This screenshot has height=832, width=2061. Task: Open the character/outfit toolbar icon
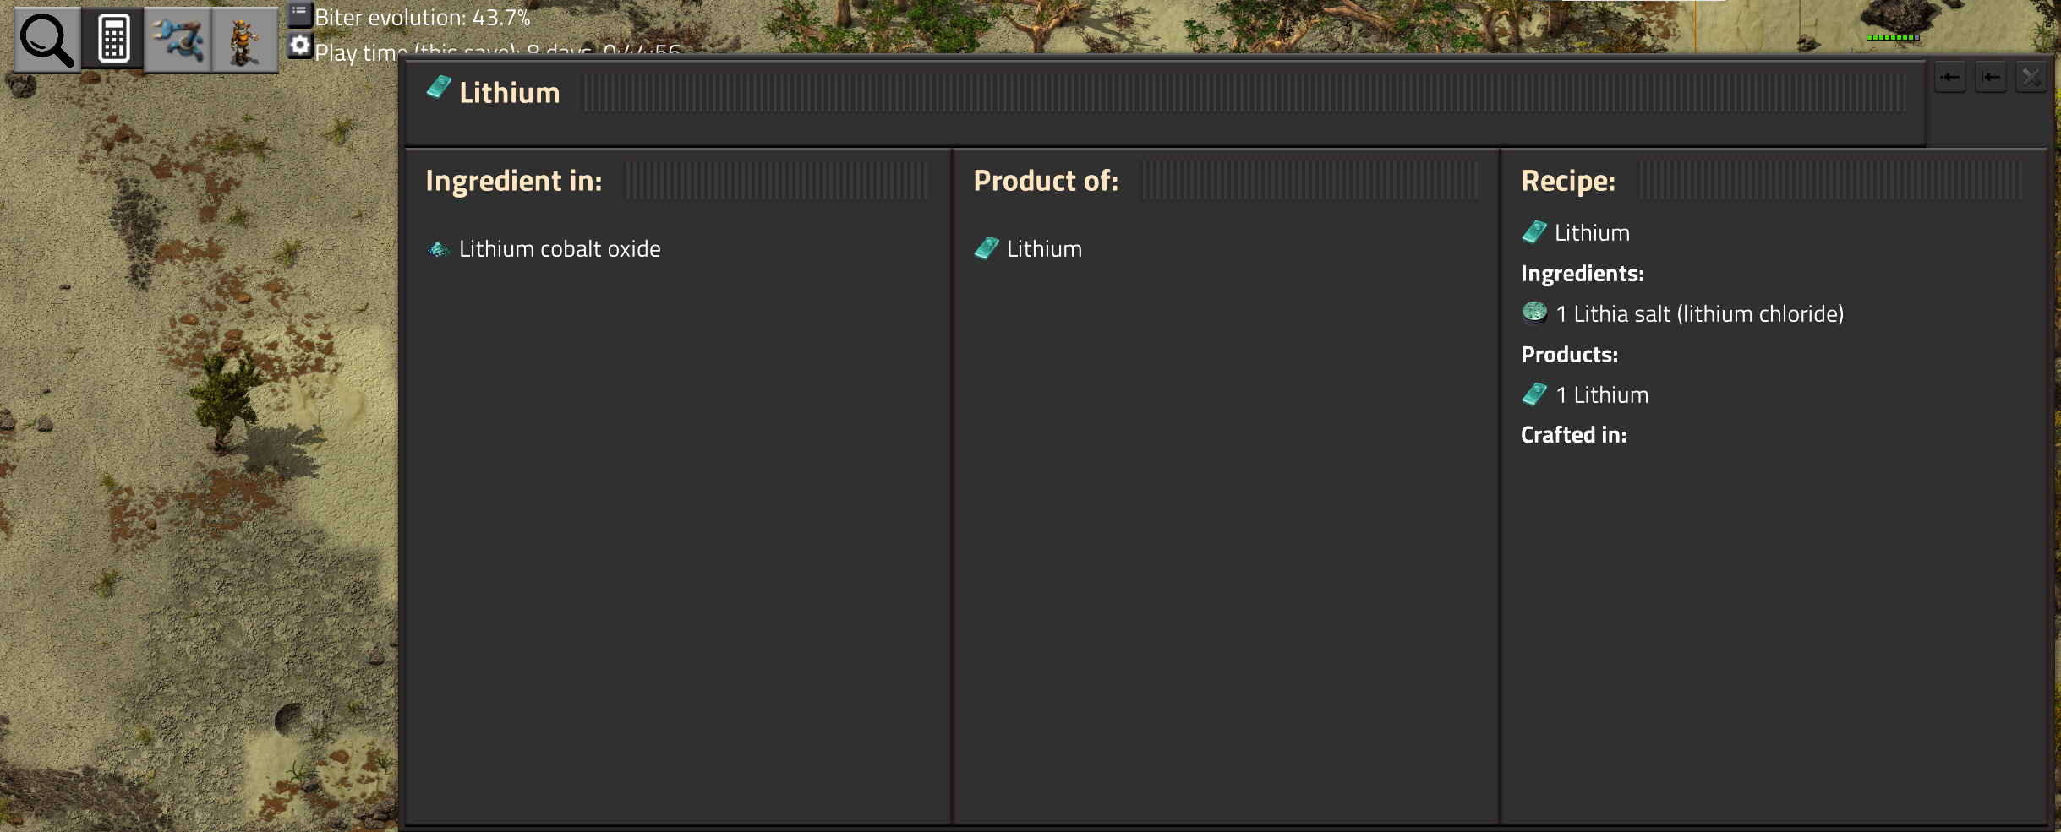tap(244, 38)
